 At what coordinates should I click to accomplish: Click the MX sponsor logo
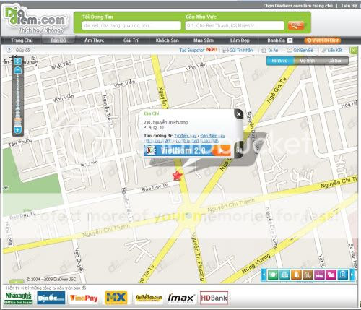(x=116, y=298)
